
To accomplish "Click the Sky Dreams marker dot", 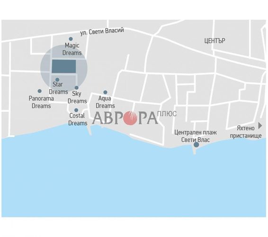I will pyautogui.click(x=77, y=88).
